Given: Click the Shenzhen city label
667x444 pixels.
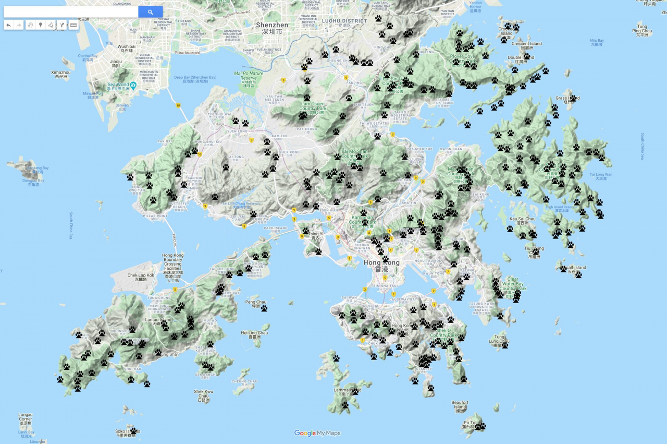Looking at the screenshot, I should (x=272, y=28).
